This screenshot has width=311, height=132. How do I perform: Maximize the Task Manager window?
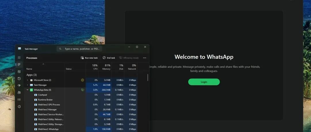coord(137,47)
